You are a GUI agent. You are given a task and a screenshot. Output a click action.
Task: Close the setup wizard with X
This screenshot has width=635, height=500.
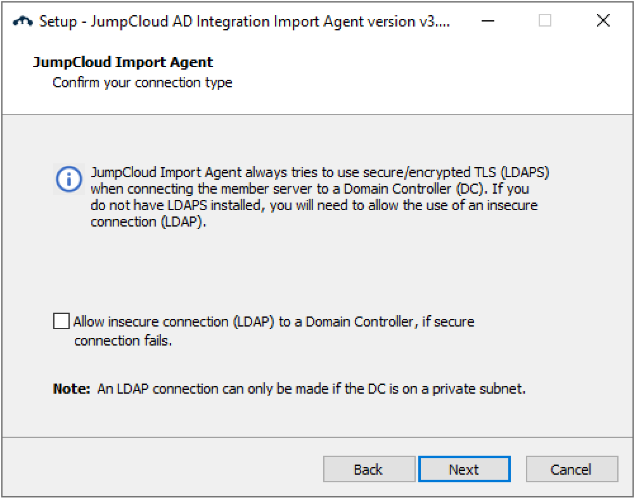[x=603, y=21]
